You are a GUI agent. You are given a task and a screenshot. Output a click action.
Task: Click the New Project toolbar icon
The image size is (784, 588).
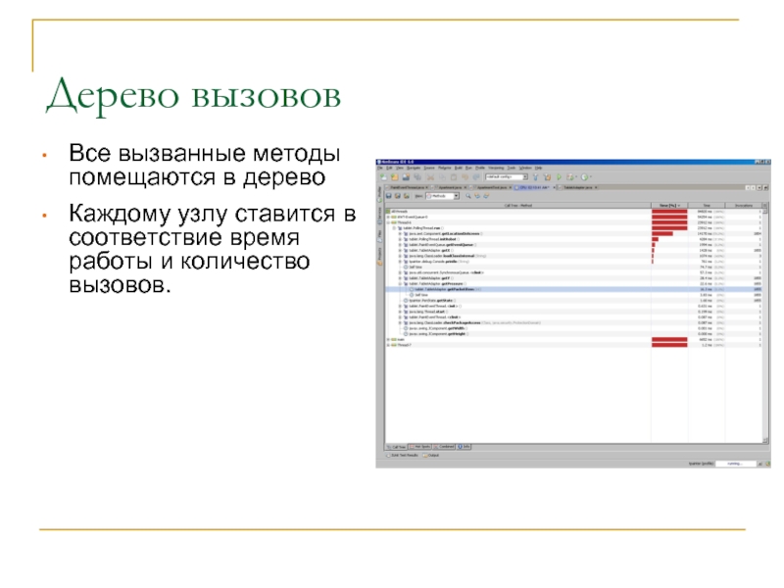coord(394,177)
